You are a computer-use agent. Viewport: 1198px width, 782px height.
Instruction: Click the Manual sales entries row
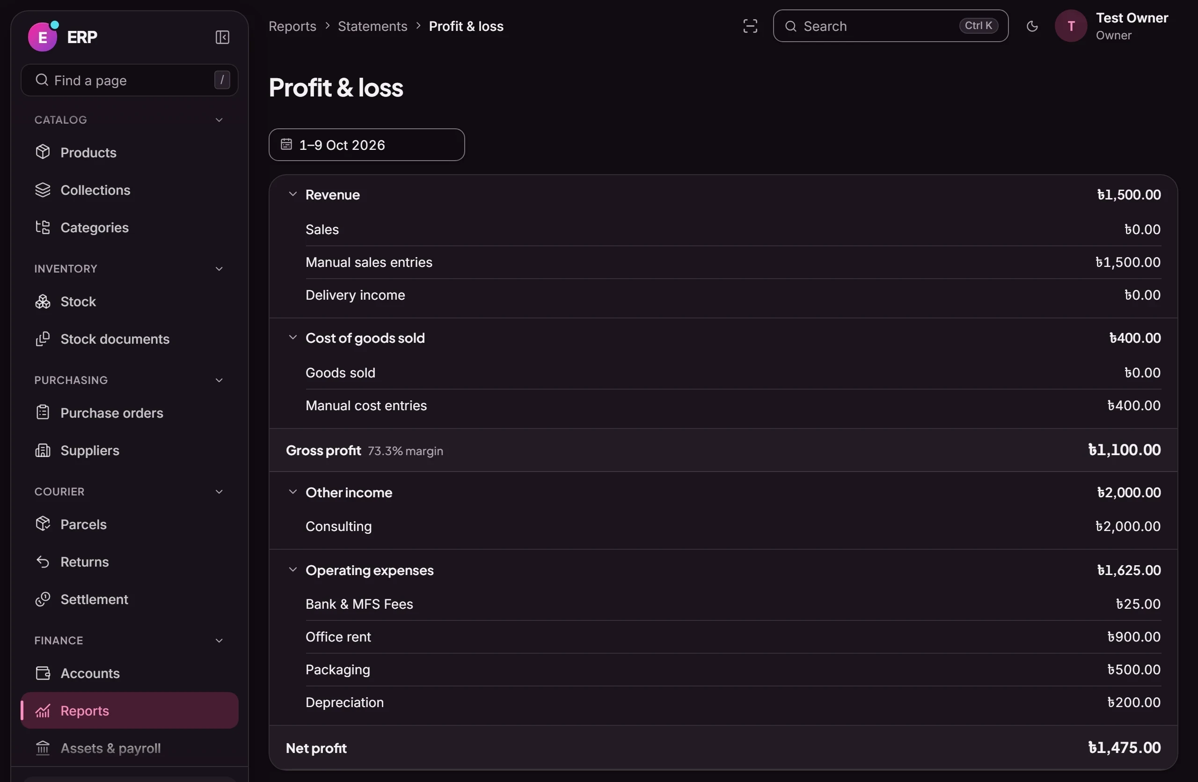pos(733,262)
